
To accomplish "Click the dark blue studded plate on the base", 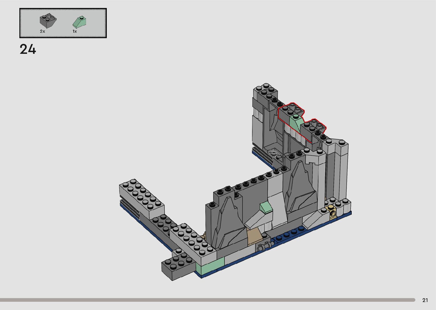I will click(x=288, y=236).
